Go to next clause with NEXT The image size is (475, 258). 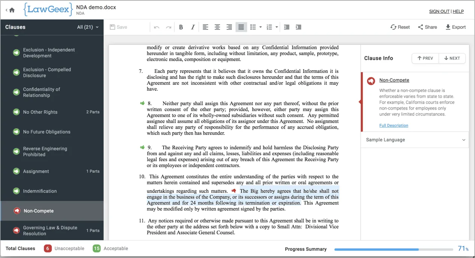coord(452,58)
